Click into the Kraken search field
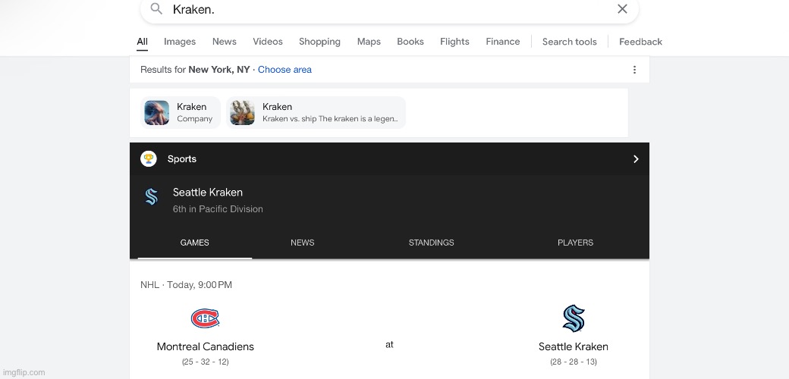789x379 pixels. [389, 9]
